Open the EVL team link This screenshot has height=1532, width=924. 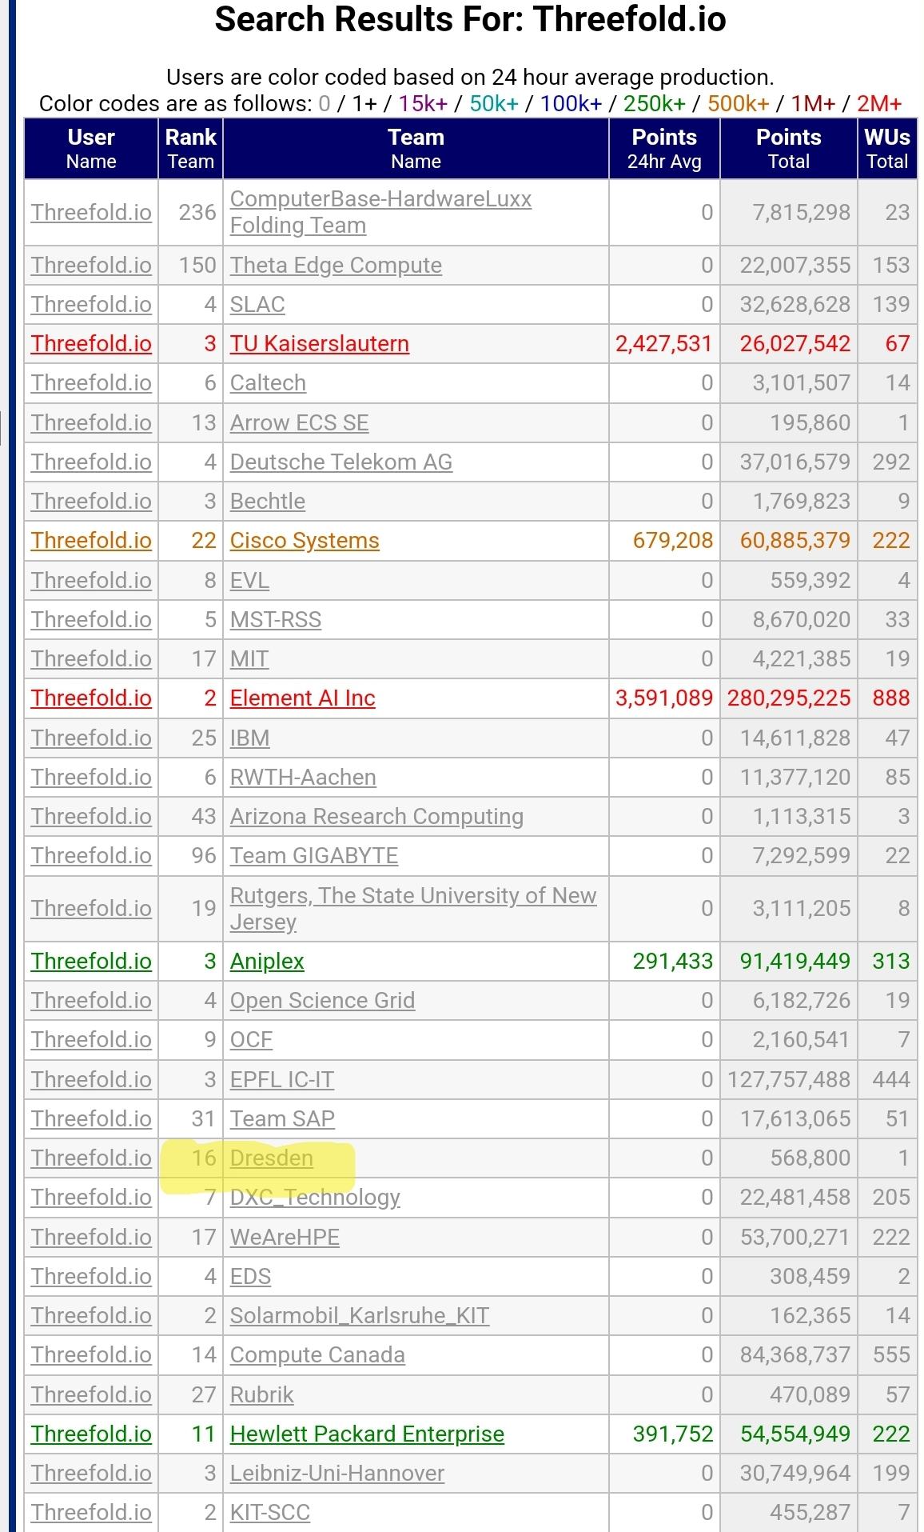pyautogui.click(x=249, y=580)
